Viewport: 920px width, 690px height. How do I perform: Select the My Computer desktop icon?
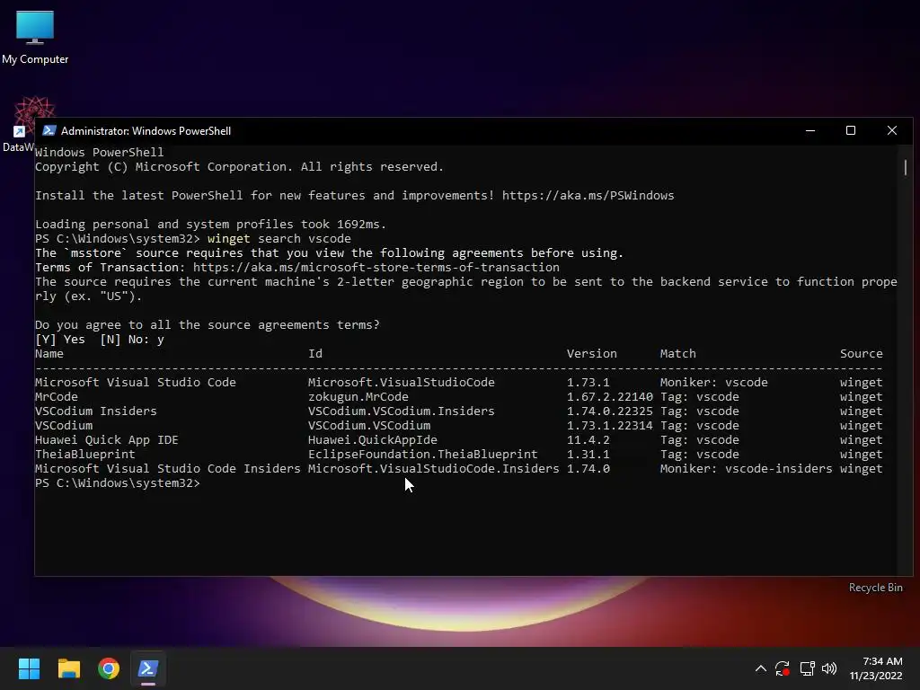point(35,38)
